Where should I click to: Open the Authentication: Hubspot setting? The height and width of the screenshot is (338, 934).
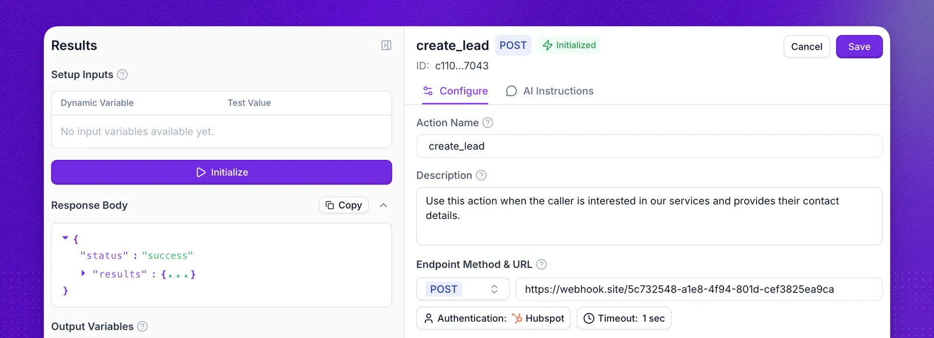pyautogui.click(x=493, y=318)
